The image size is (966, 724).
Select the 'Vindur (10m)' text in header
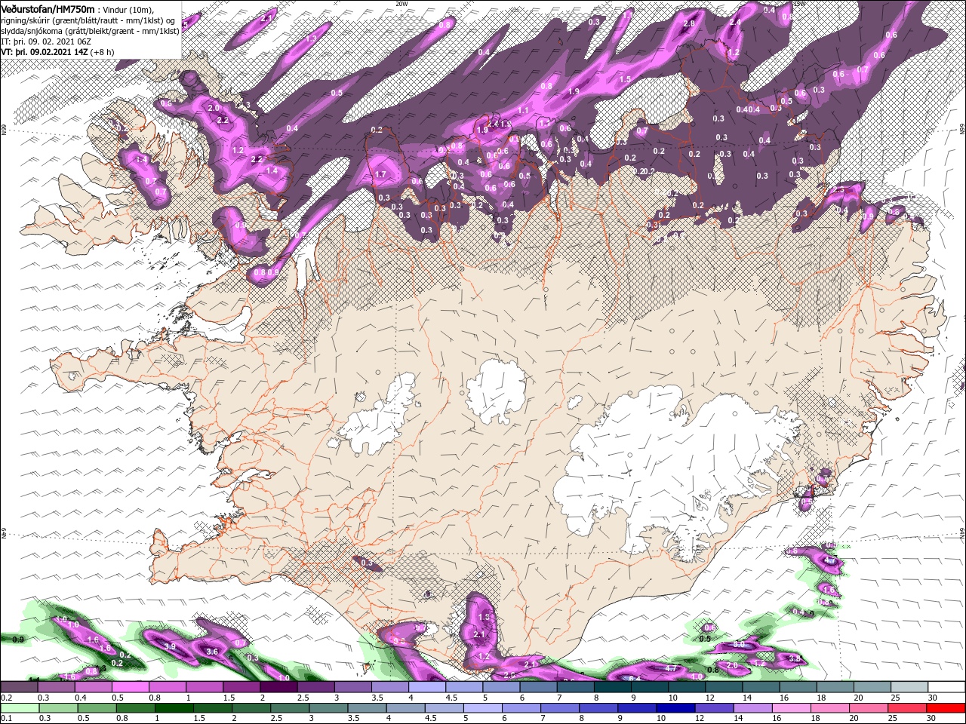tap(128, 9)
